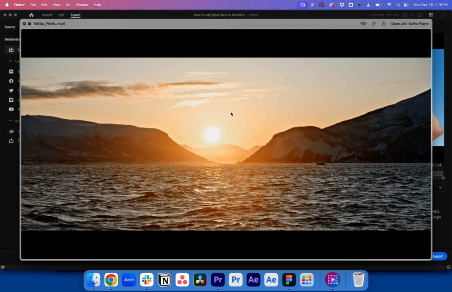This screenshot has width=452, height=292.
Task: Collapse the Publish destinations section
Action: 10,61
